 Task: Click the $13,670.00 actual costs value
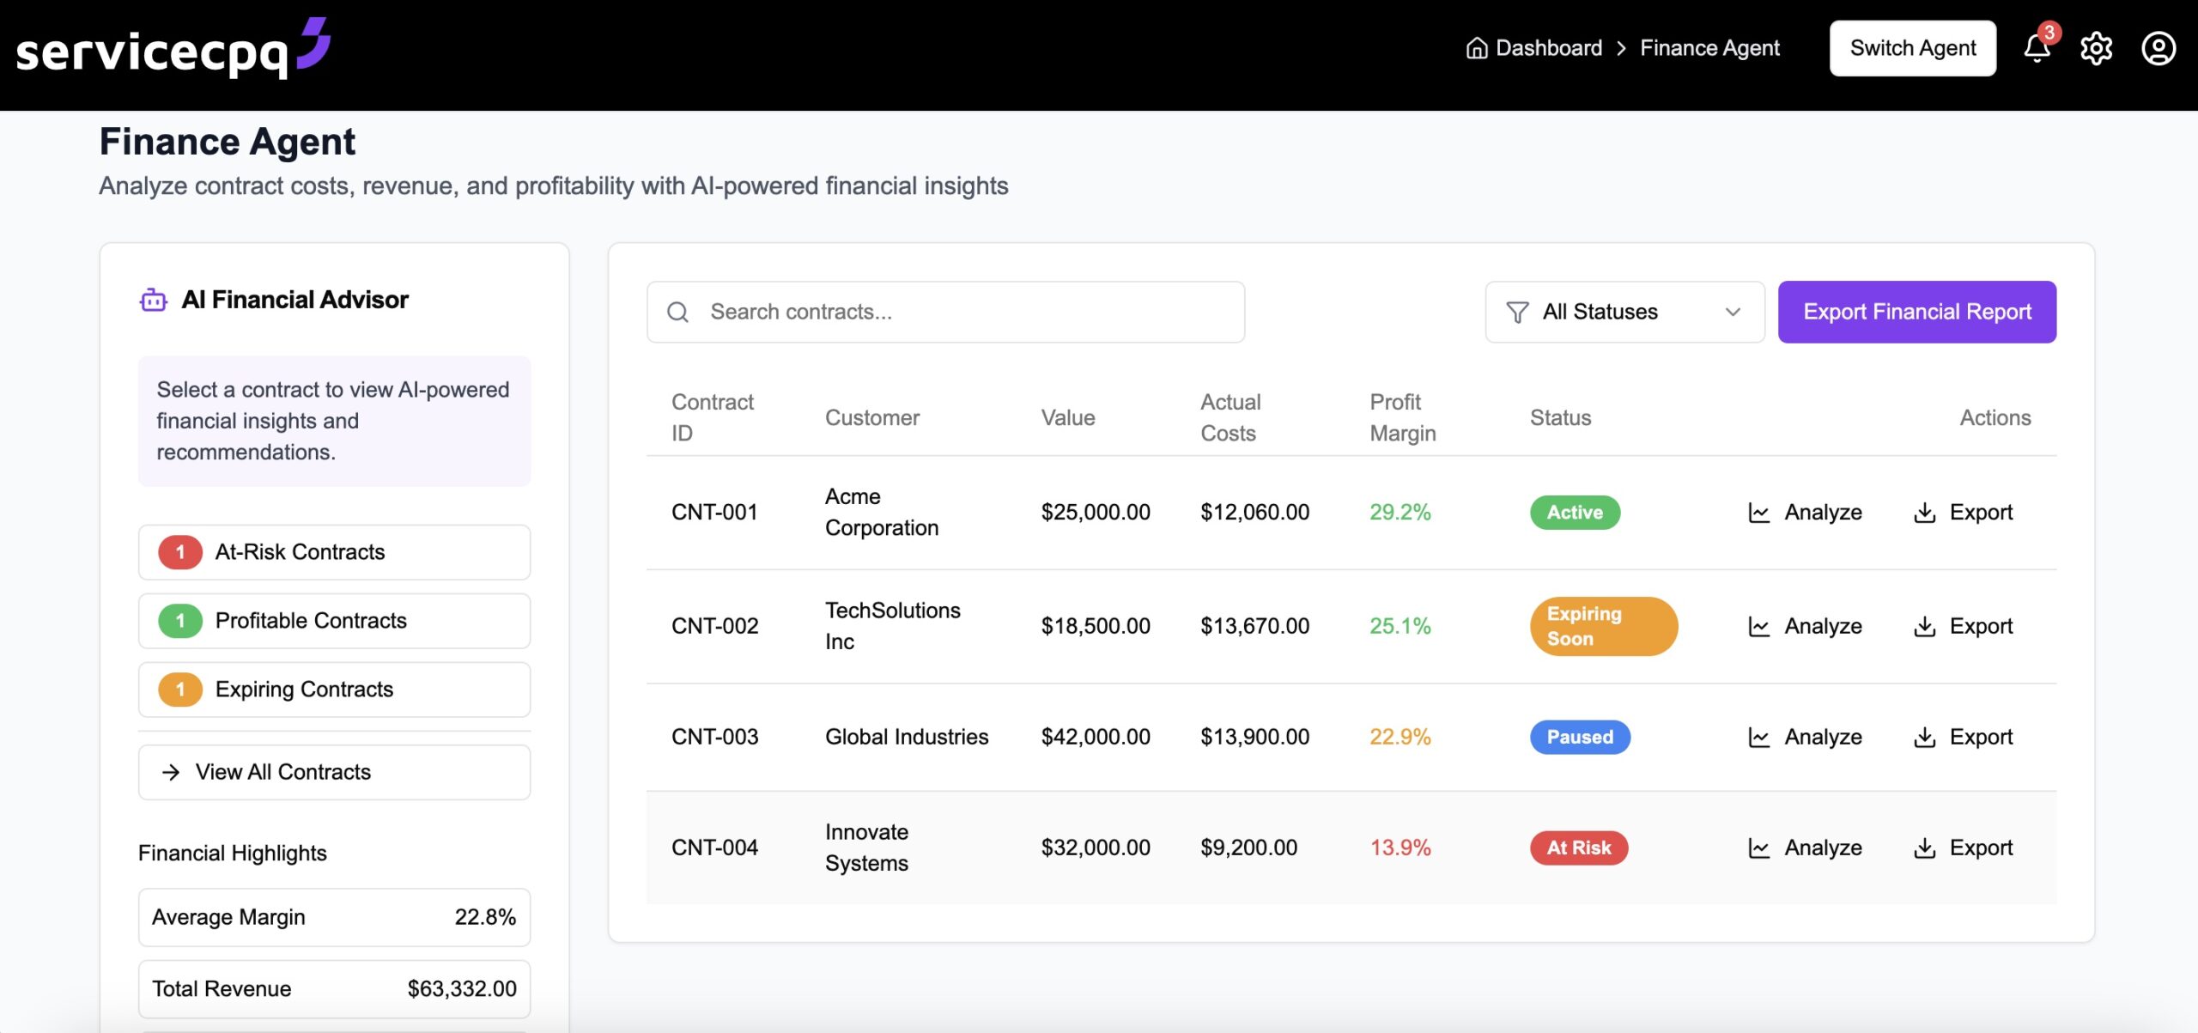[x=1254, y=626]
